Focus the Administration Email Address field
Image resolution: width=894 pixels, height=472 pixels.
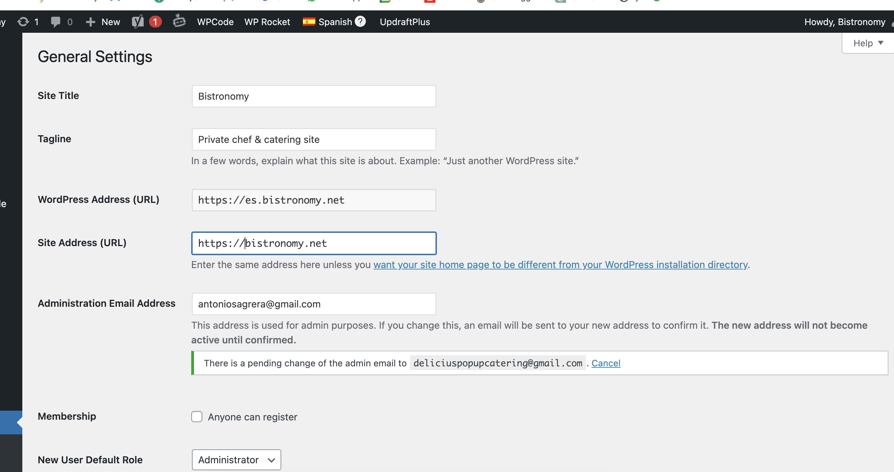[x=314, y=304]
